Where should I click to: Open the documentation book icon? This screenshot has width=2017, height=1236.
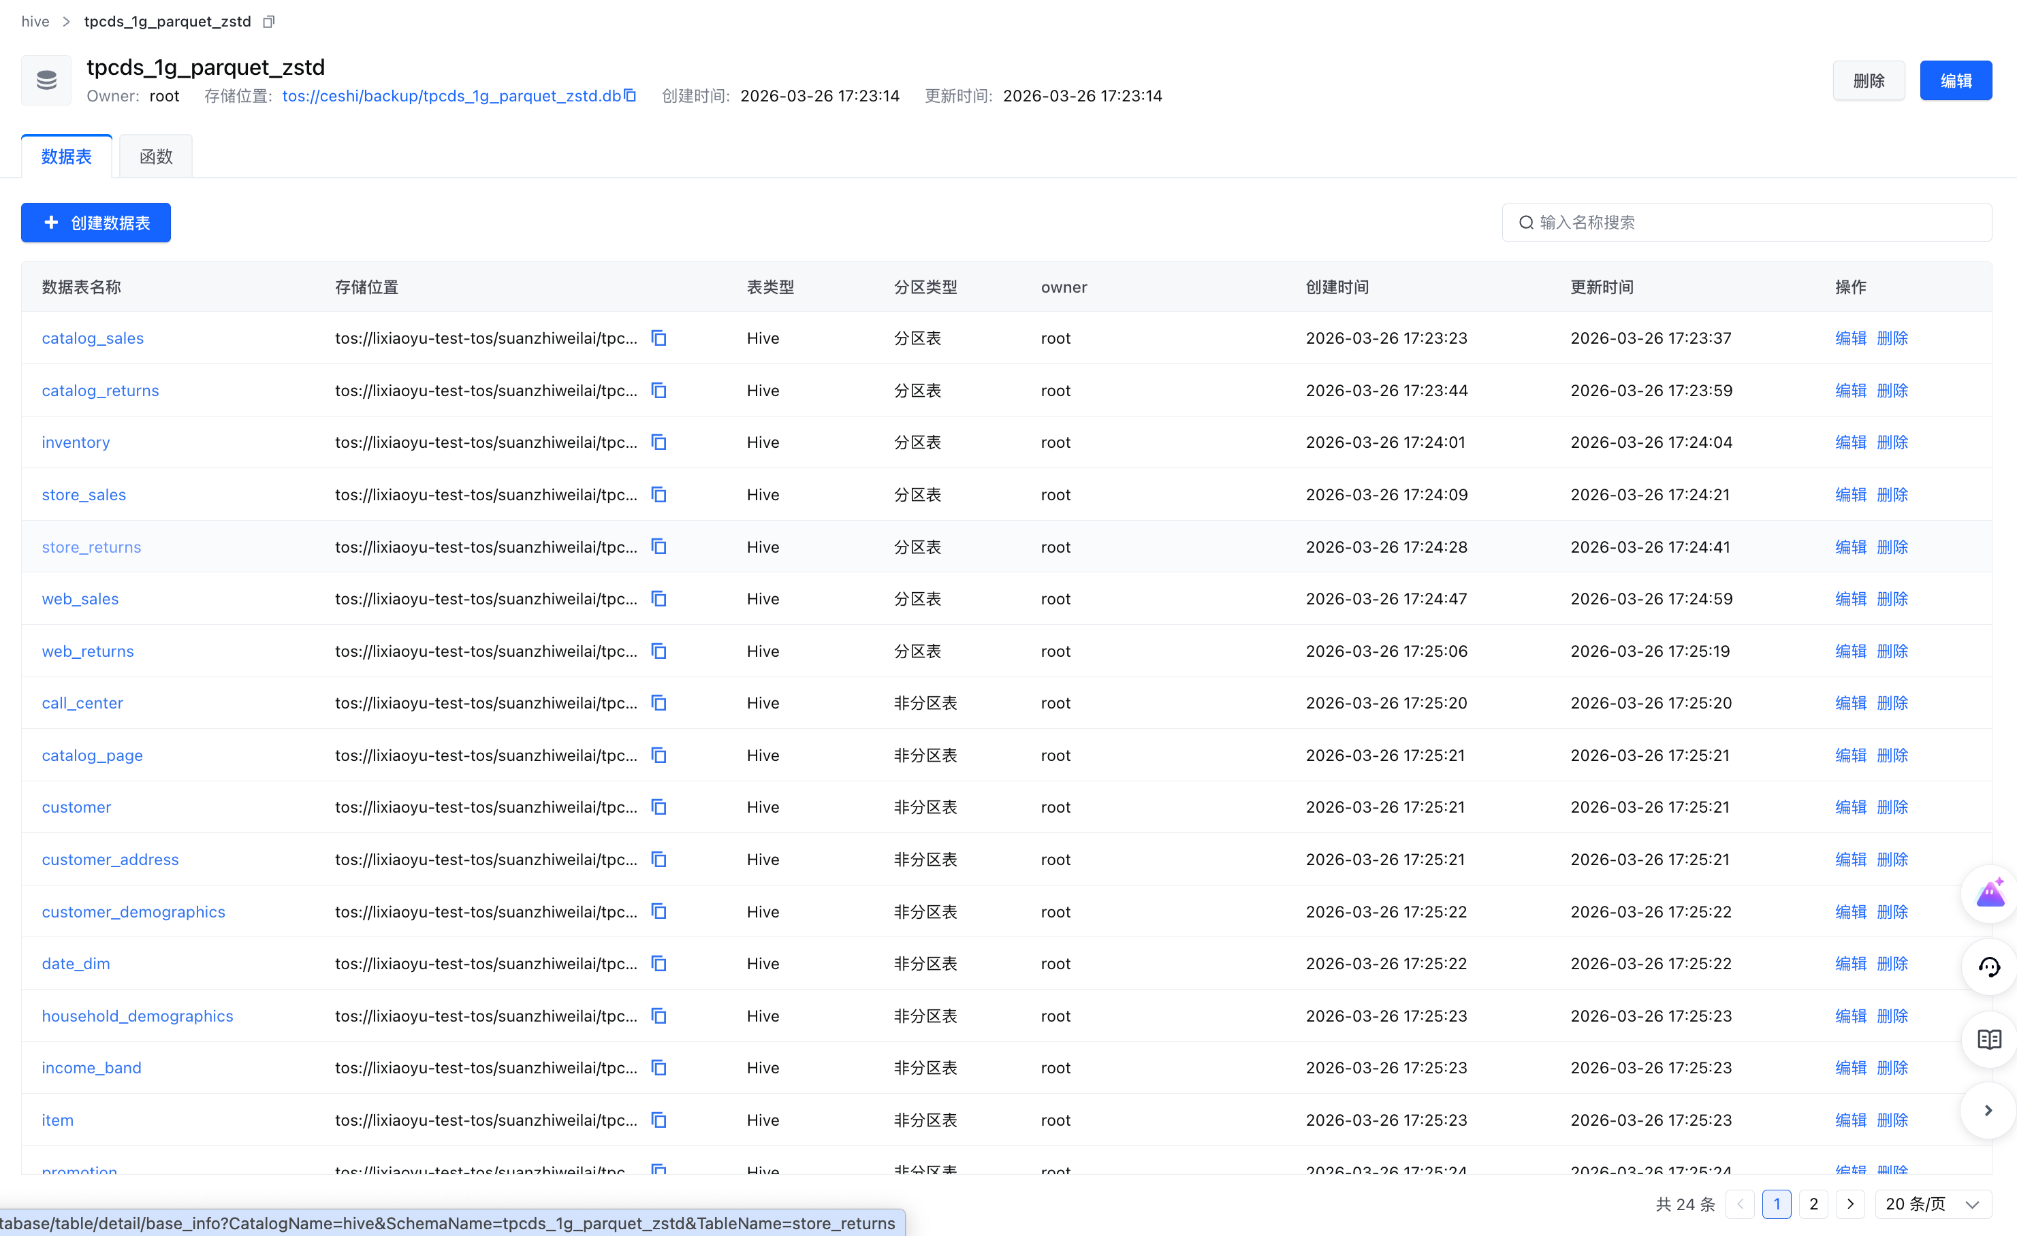coord(1989,1039)
